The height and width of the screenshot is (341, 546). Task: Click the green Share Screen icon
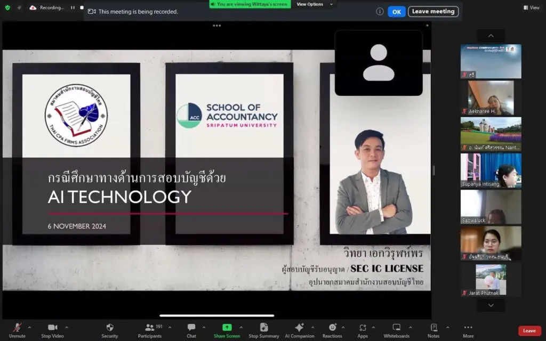click(227, 328)
